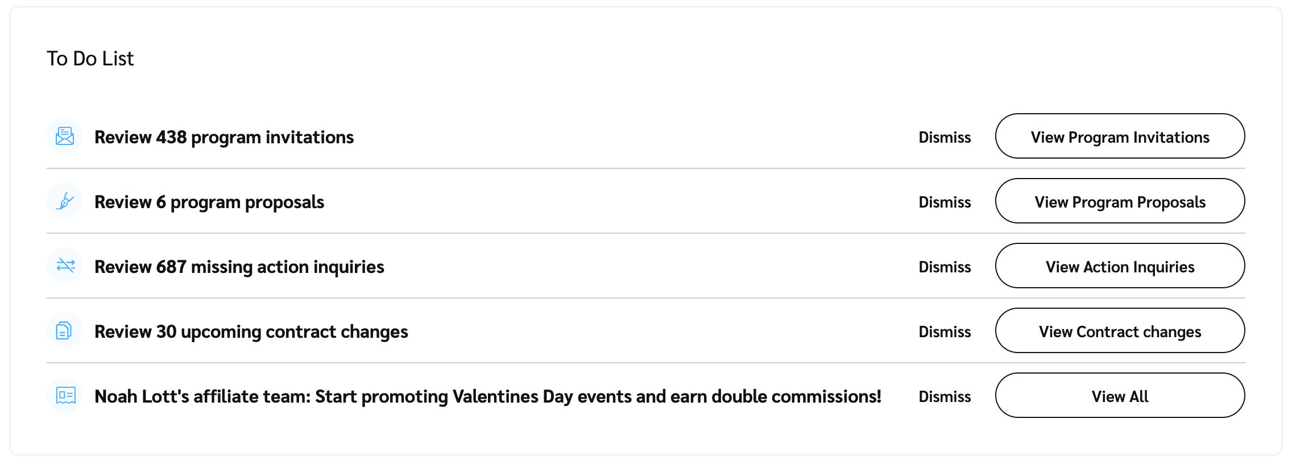Dismiss the program proposals reminder

click(x=945, y=202)
